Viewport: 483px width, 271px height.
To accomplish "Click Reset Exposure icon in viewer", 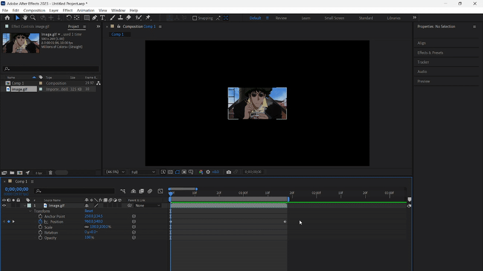I will [208, 172].
